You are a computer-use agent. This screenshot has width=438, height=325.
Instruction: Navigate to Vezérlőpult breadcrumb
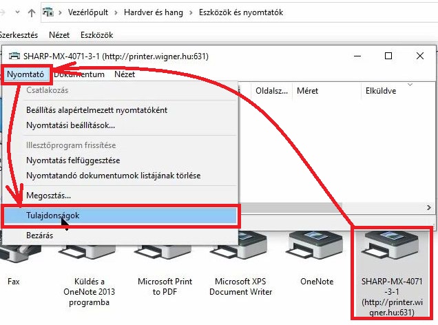coord(88,12)
